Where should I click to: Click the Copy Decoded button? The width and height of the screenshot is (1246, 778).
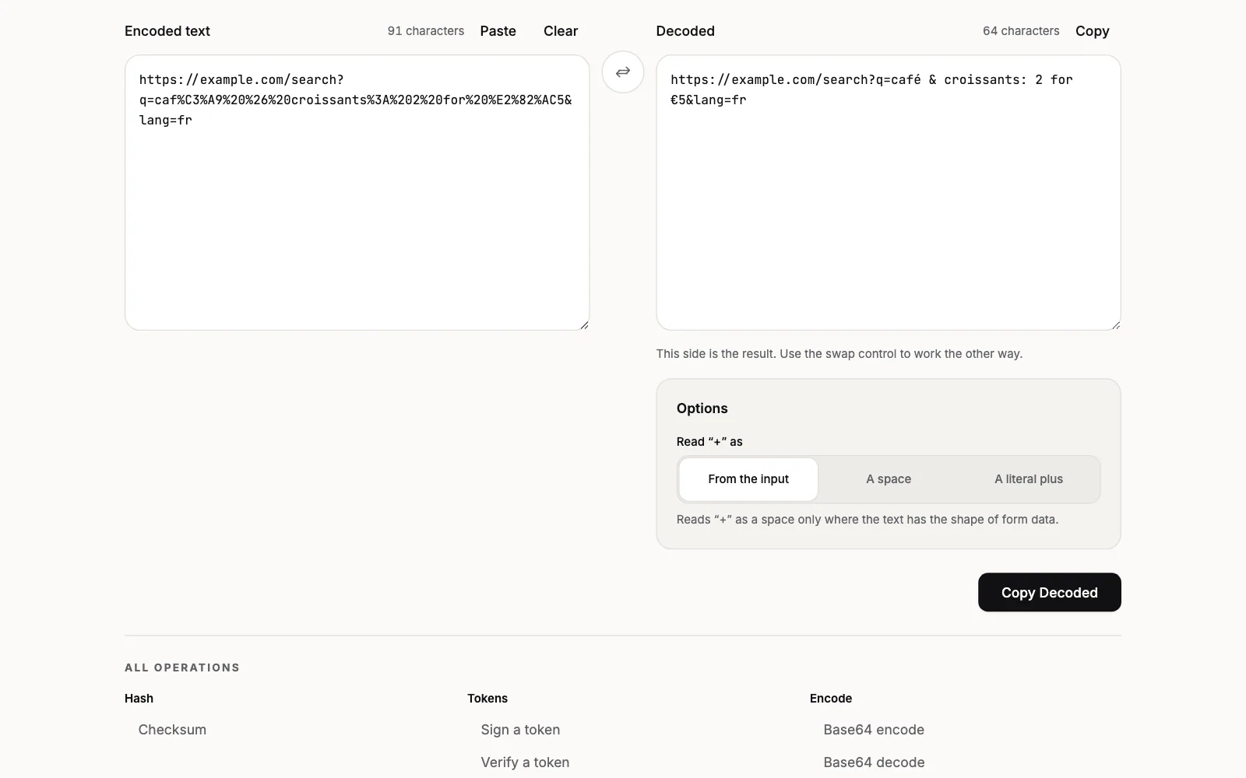(x=1050, y=593)
